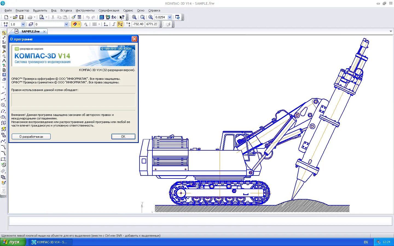This screenshot has width=394, height=246.
Task: Click the X coordinate field -732.40
Action: click(138, 24)
